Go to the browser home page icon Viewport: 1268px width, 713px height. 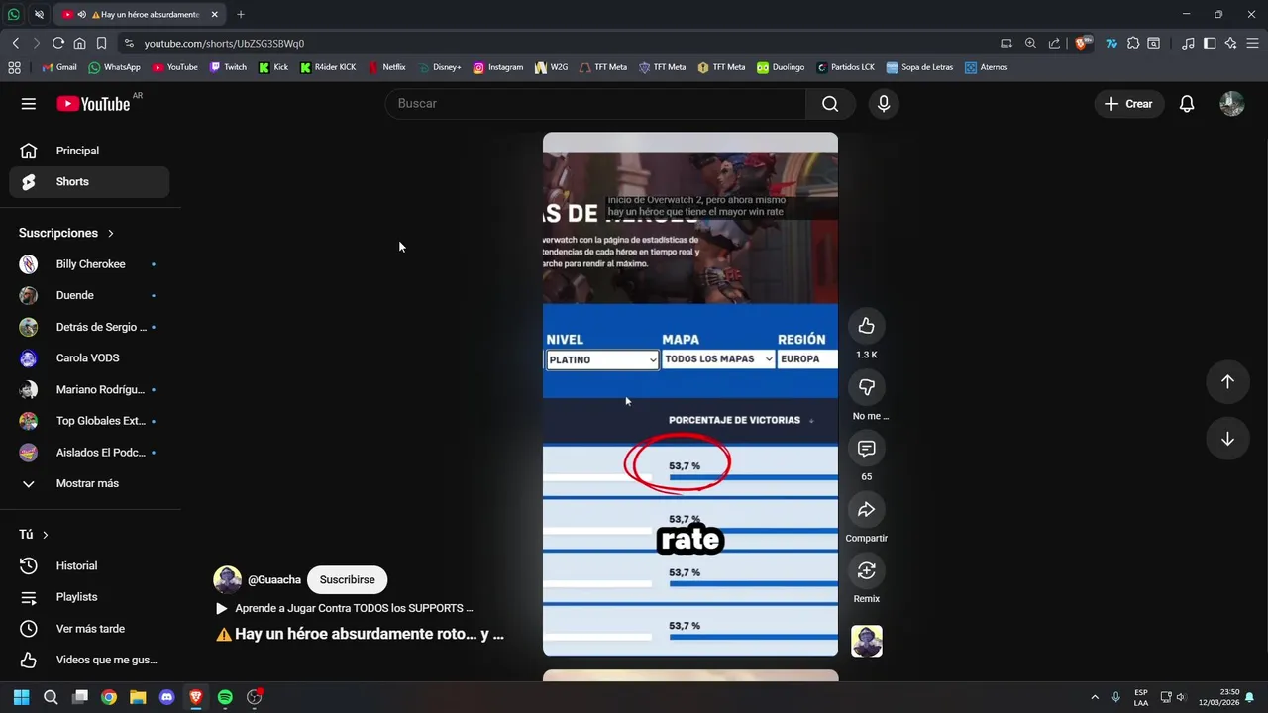click(80, 44)
